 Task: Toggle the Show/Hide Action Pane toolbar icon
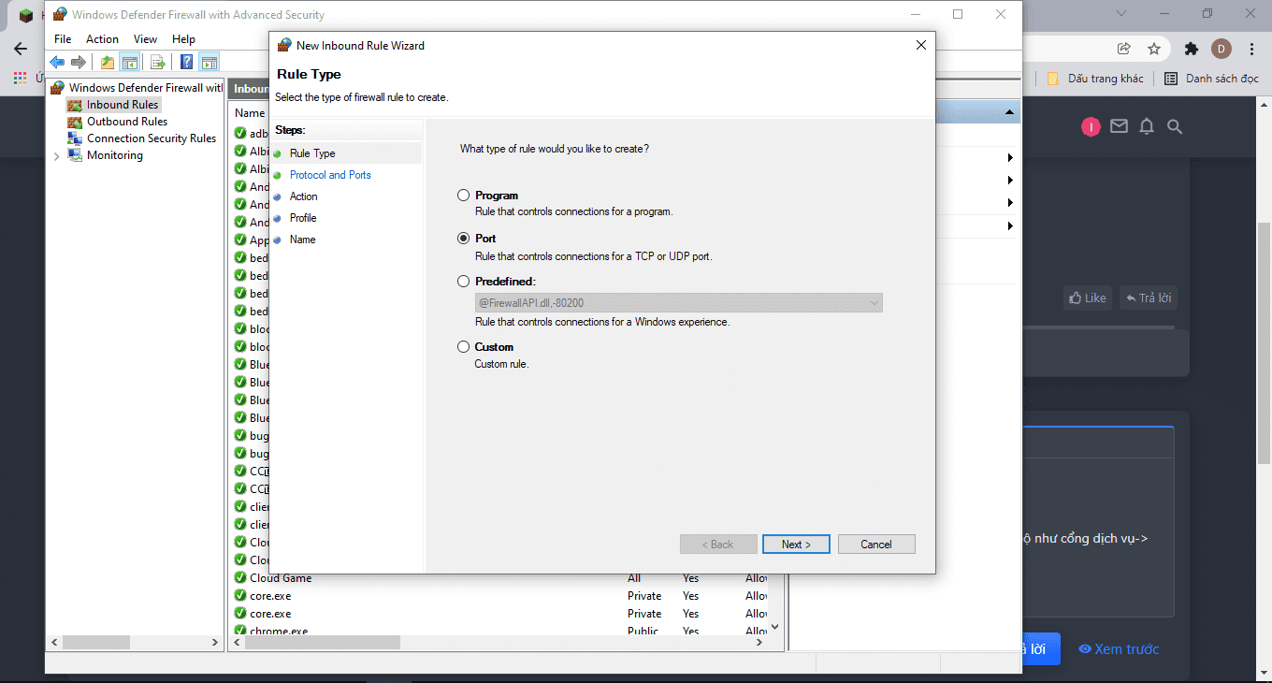pos(210,63)
